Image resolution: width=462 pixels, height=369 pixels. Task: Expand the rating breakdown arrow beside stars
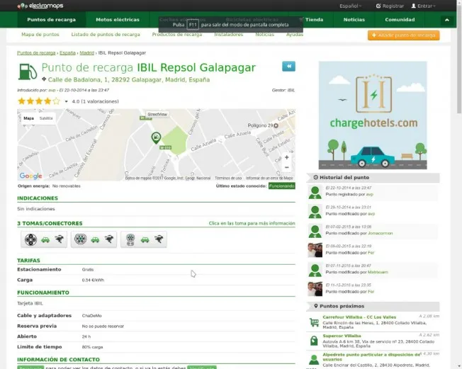[x=67, y=101]
